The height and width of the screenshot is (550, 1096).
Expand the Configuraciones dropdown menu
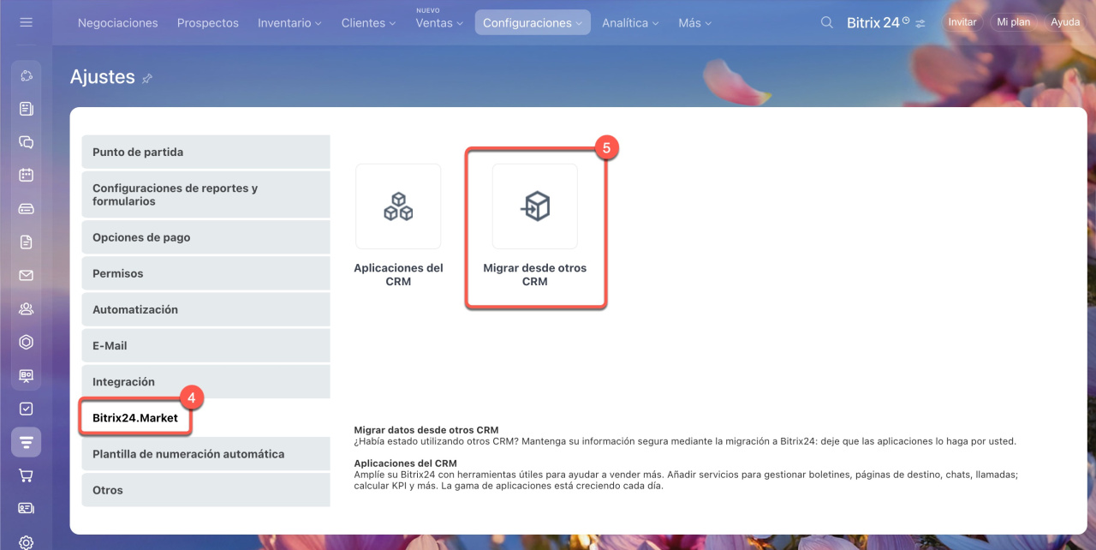coord(533,23)
